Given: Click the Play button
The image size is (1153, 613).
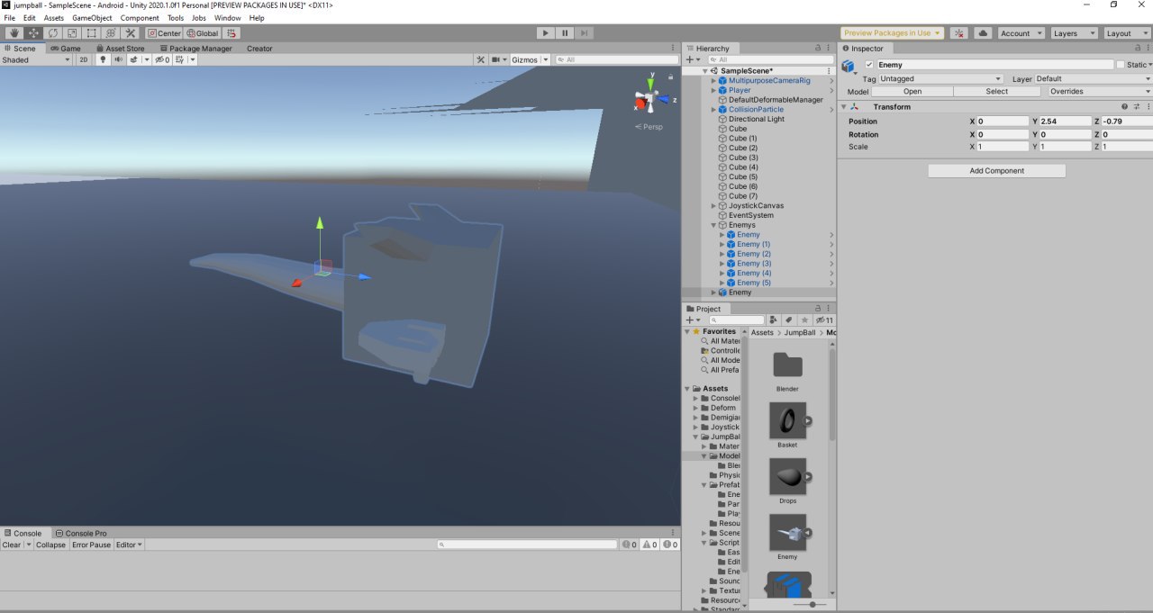Looking at the screenshot, I should click(x=545, y=33).
